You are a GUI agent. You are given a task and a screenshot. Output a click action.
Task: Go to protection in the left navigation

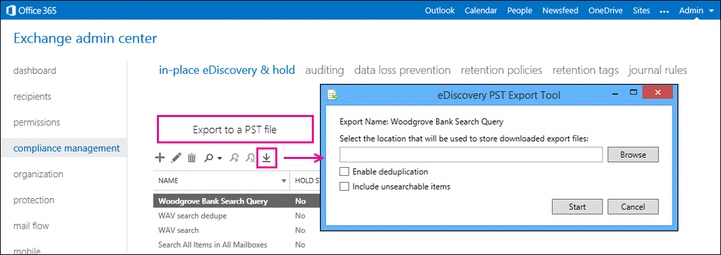coord(34,200)
